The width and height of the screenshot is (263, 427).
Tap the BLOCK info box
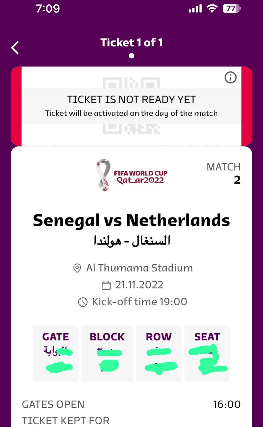pyautogui.click(x=107, y=353)
